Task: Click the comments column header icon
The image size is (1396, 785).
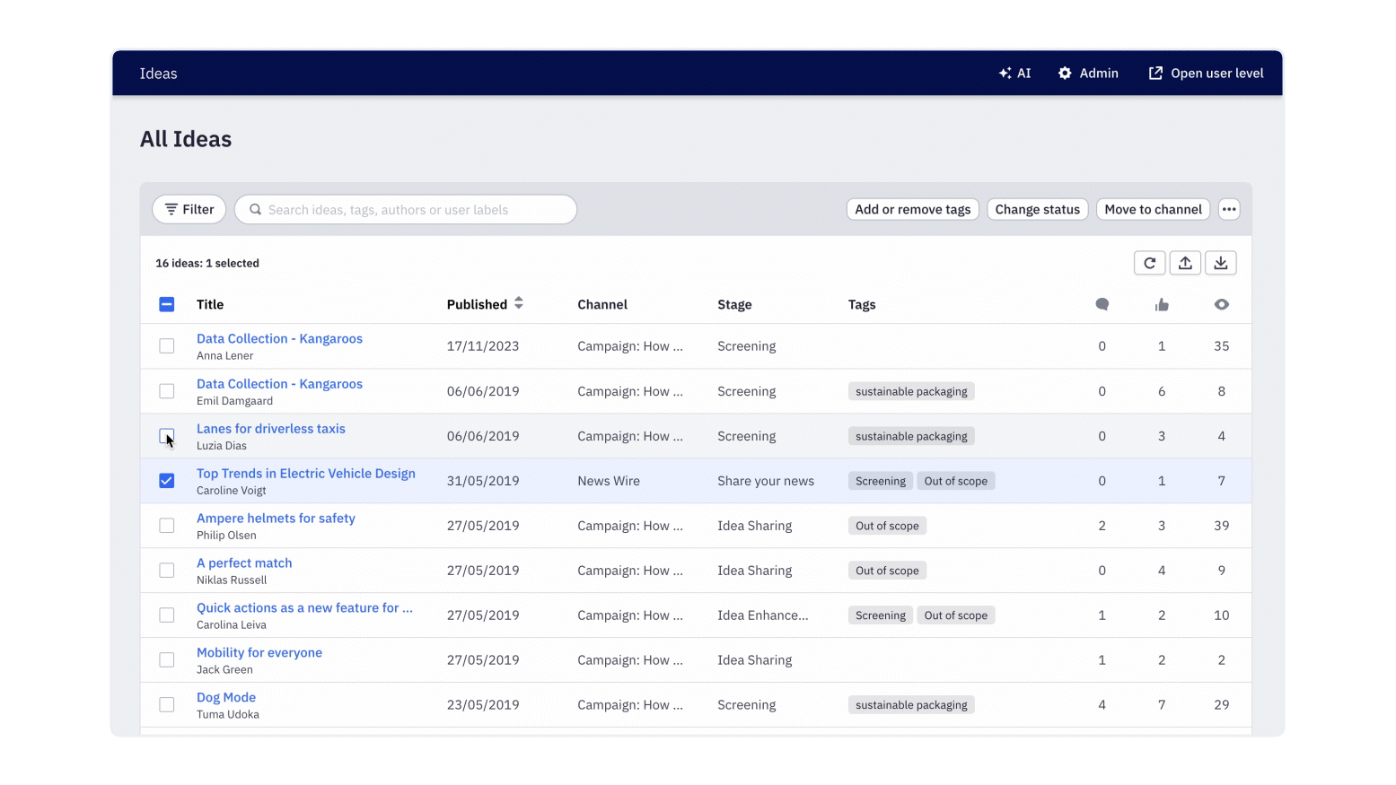Action: (x=1102, y=304)
